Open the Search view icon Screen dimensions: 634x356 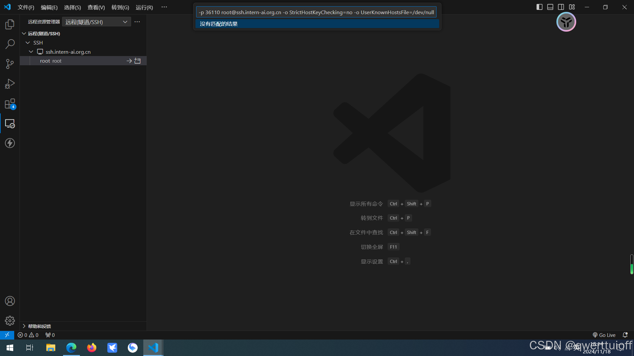click(10, 44)
